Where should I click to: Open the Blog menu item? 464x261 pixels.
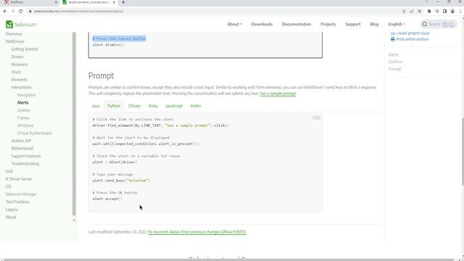(x=374, y=24)
